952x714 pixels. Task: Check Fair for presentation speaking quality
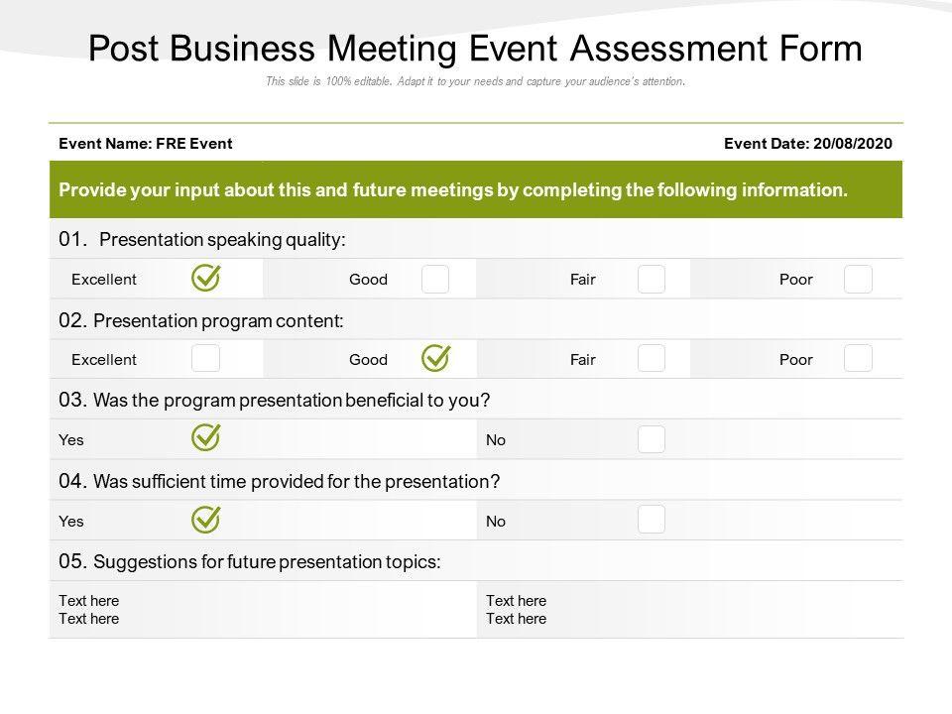[x=652, y=280]
